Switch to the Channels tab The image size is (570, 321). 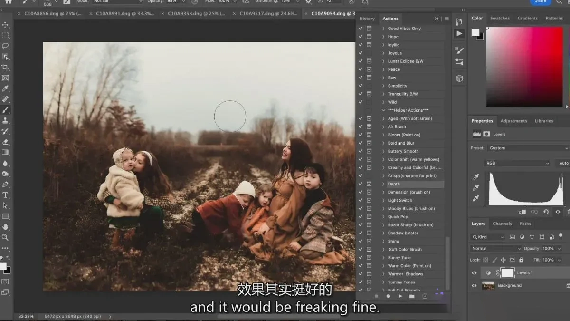click(502, 224)
